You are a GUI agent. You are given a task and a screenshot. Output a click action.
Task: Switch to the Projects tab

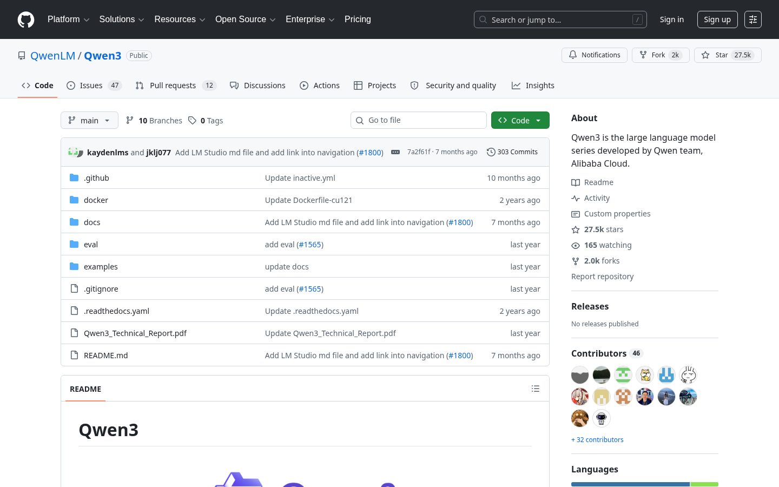tap(375, 85)
